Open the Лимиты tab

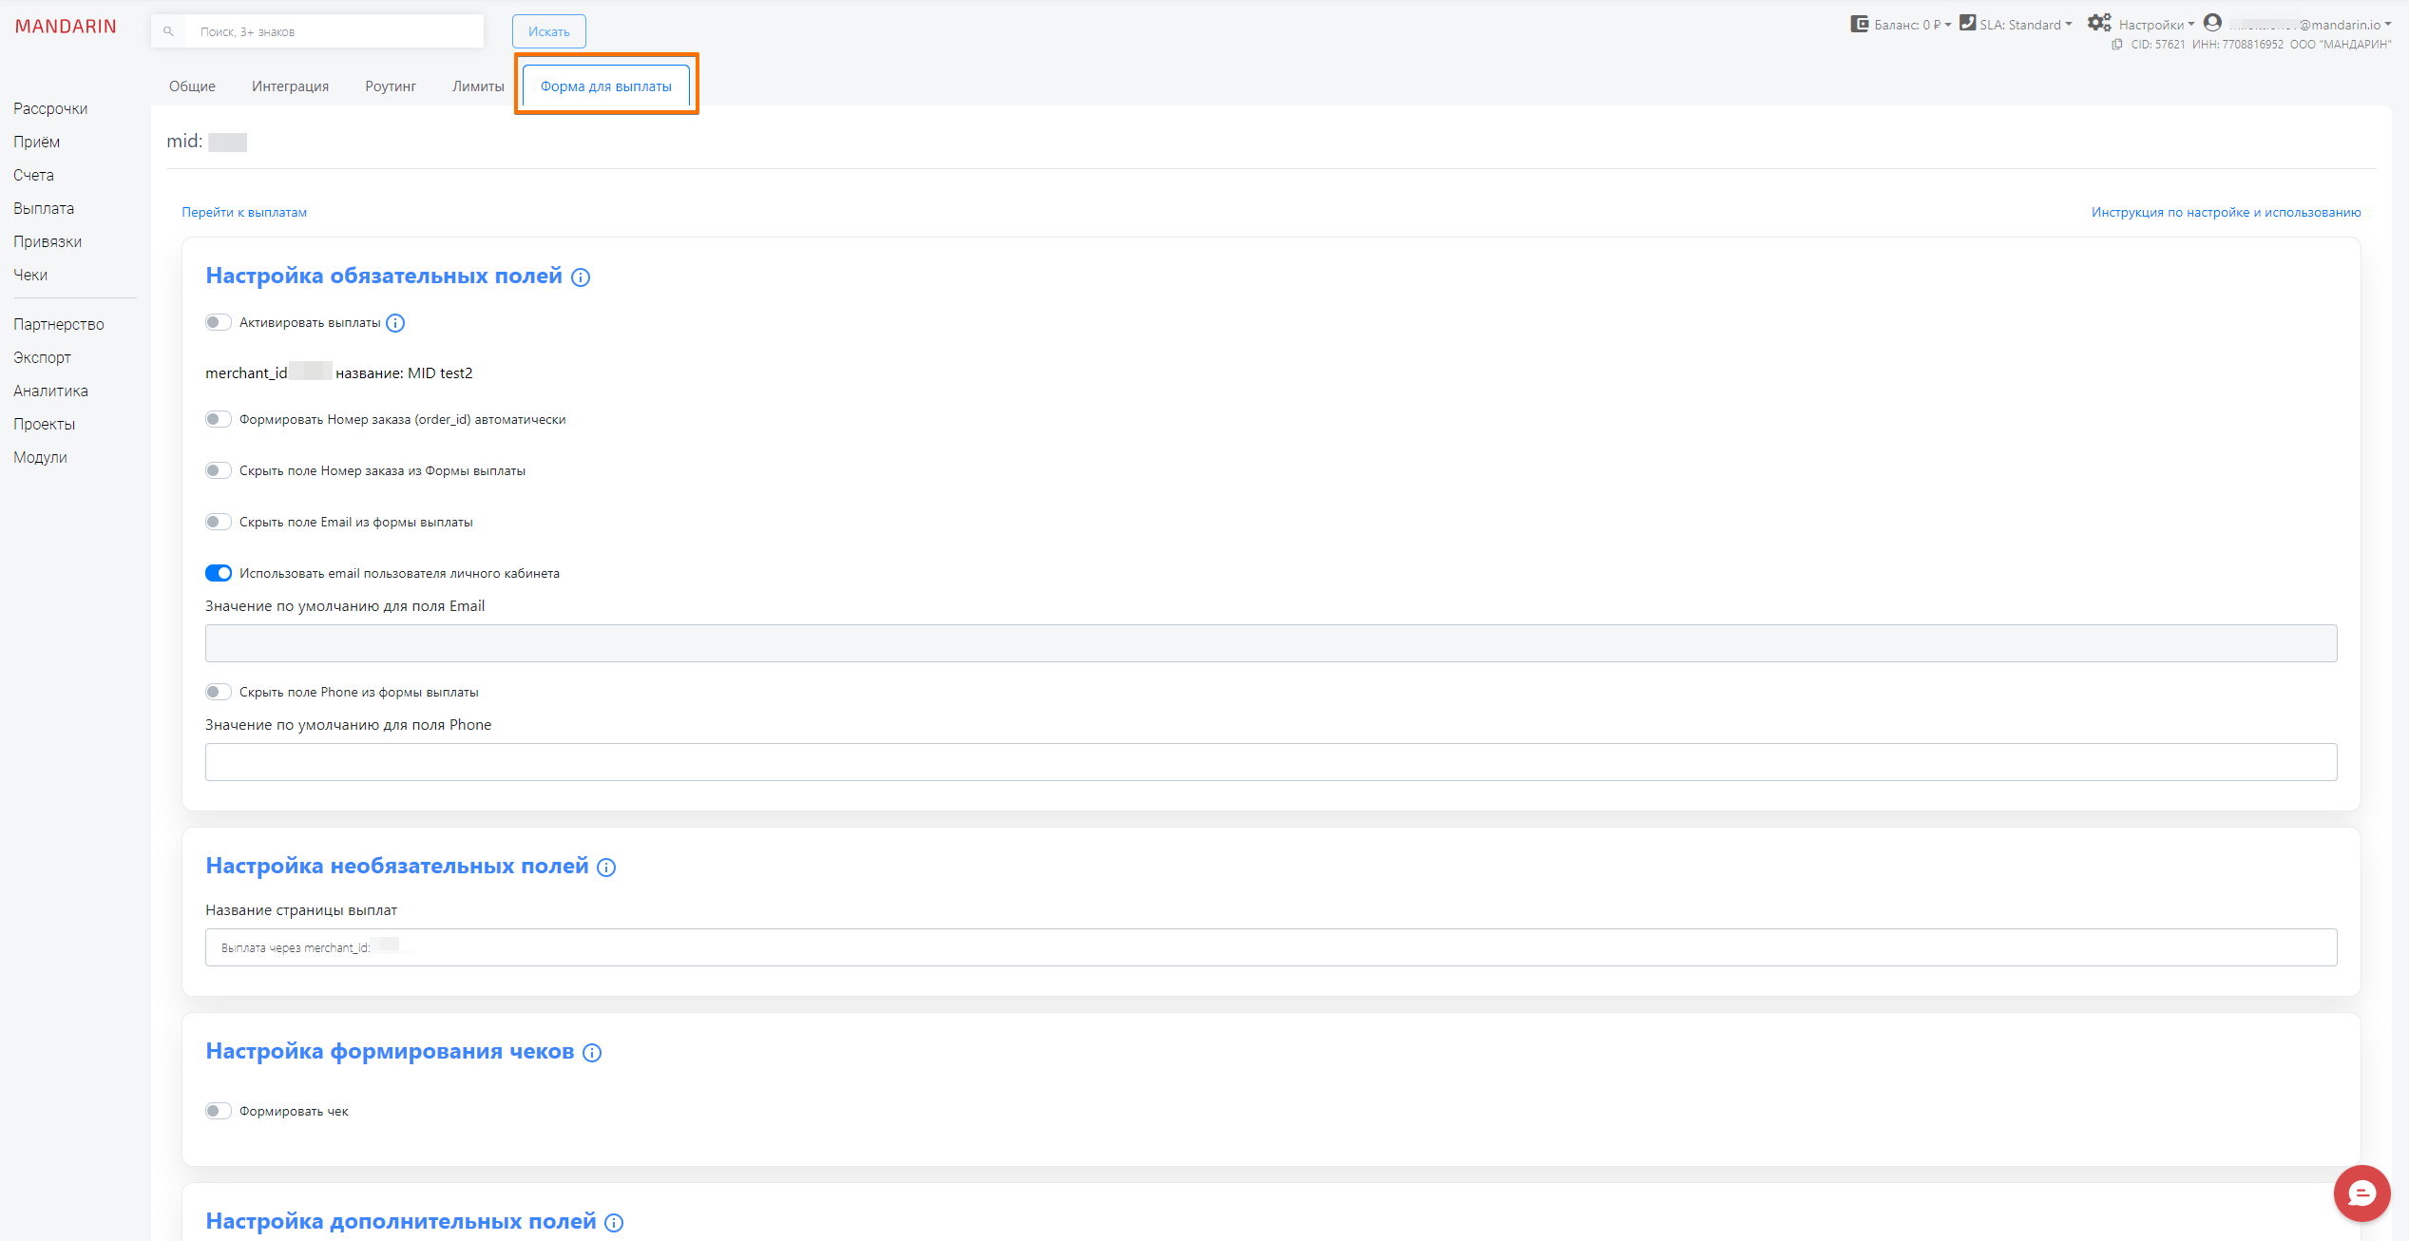[x=479, y=86]
